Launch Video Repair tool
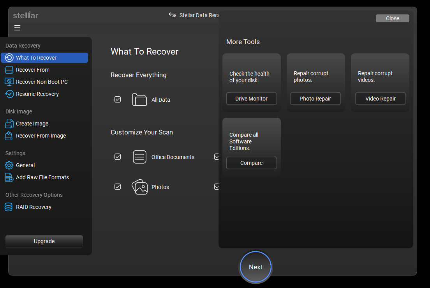430x288 pixels. (x=381, y=99)
